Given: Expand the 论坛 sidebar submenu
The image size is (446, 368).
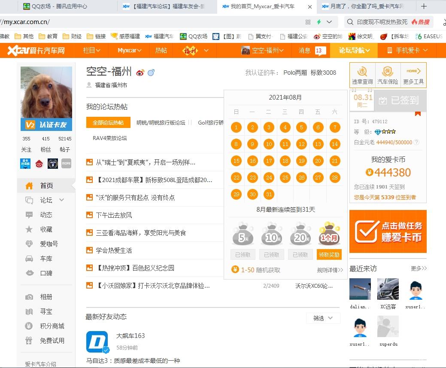Looking at the screenshot, I should click(62, 200).
